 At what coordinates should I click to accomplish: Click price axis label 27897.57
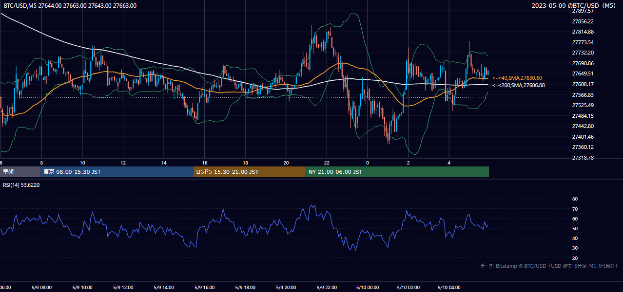pyautogui.click(x=583, y=11)
